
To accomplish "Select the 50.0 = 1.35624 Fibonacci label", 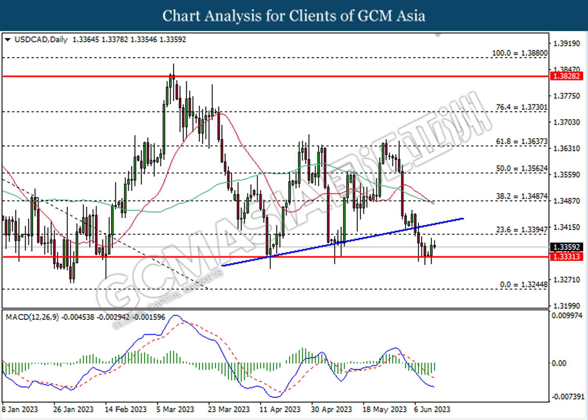I will point(522,168).
